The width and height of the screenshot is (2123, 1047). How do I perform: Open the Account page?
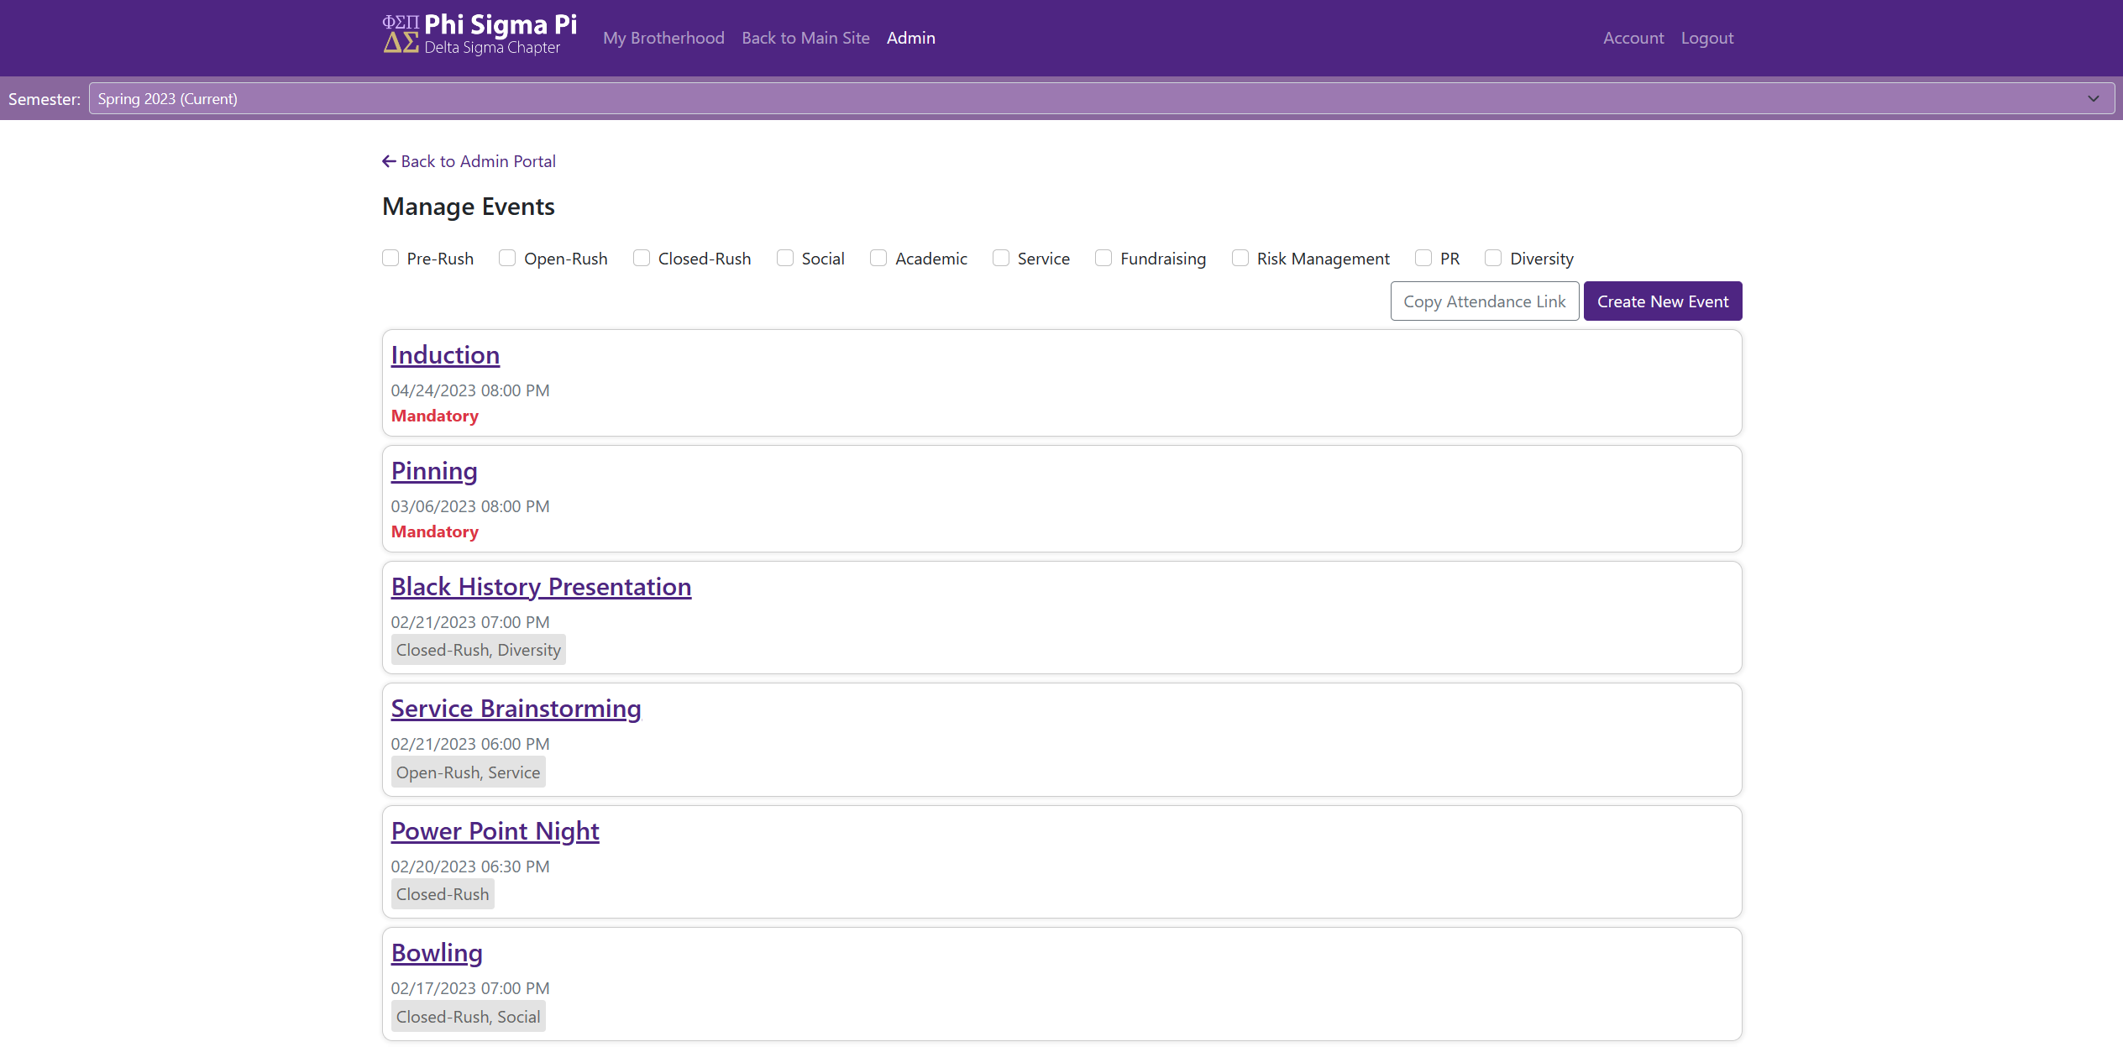pyautogui.click(x=1632, y=37)
